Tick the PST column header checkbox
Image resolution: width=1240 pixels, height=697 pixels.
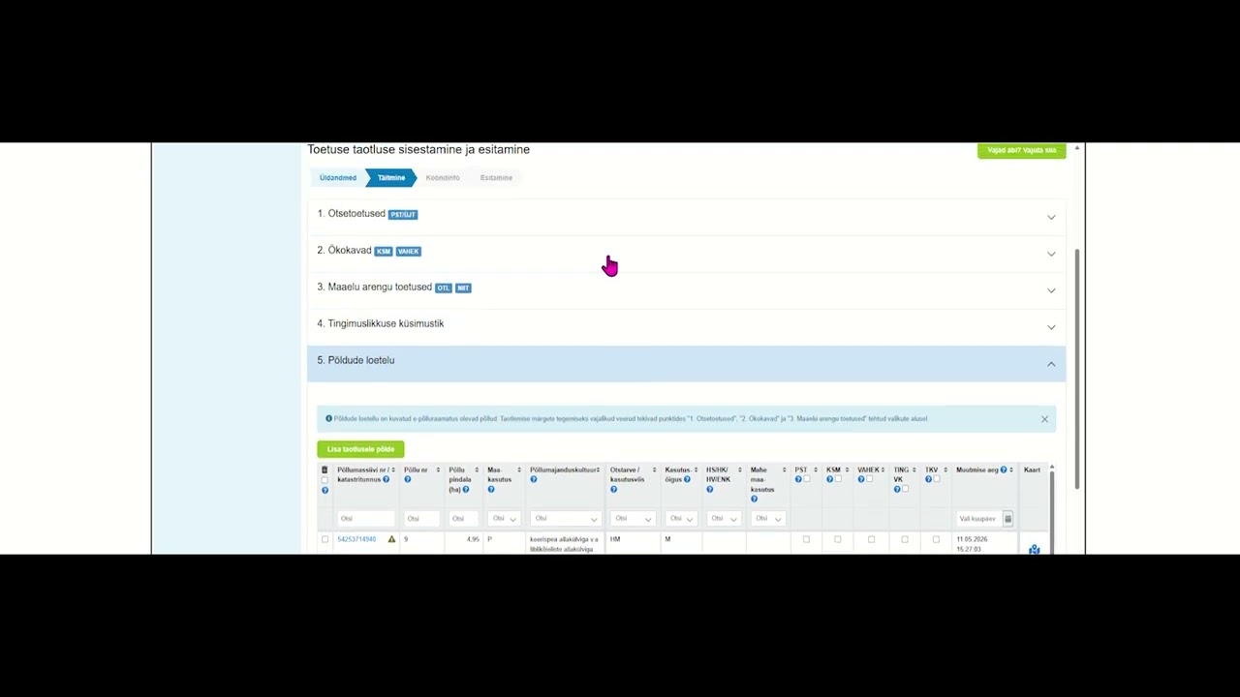click(x=807, y=479)
